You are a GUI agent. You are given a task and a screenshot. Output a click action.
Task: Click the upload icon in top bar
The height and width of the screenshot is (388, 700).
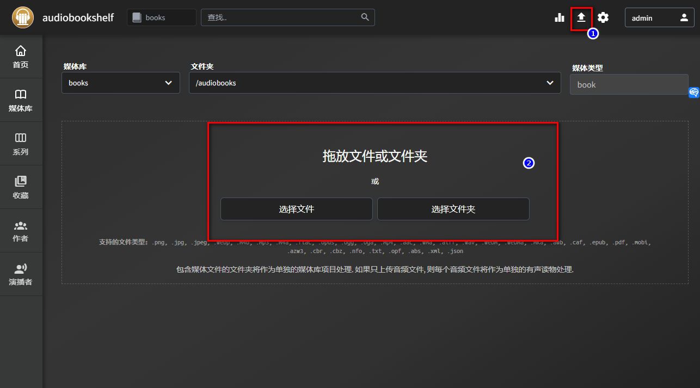click(581, 17)
